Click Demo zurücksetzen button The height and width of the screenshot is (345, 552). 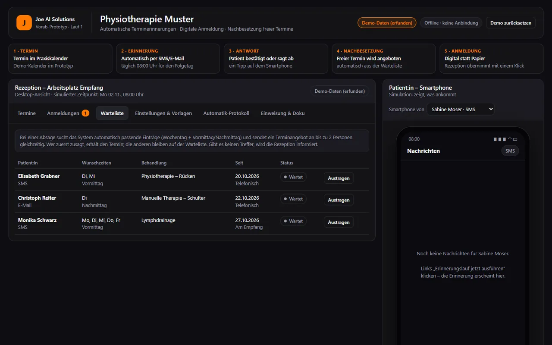point(511,23)
